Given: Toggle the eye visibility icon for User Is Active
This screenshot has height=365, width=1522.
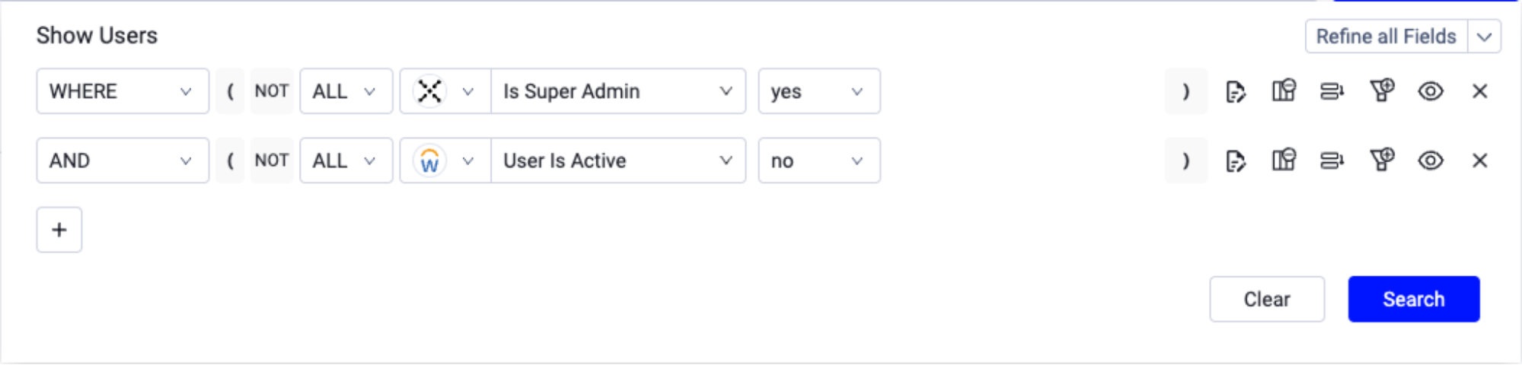Looking at the screenshot, I should tap(1431, 160).
